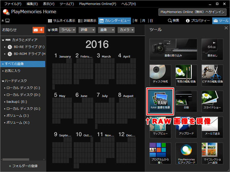Close the ツール panel

tap(226, 28)
